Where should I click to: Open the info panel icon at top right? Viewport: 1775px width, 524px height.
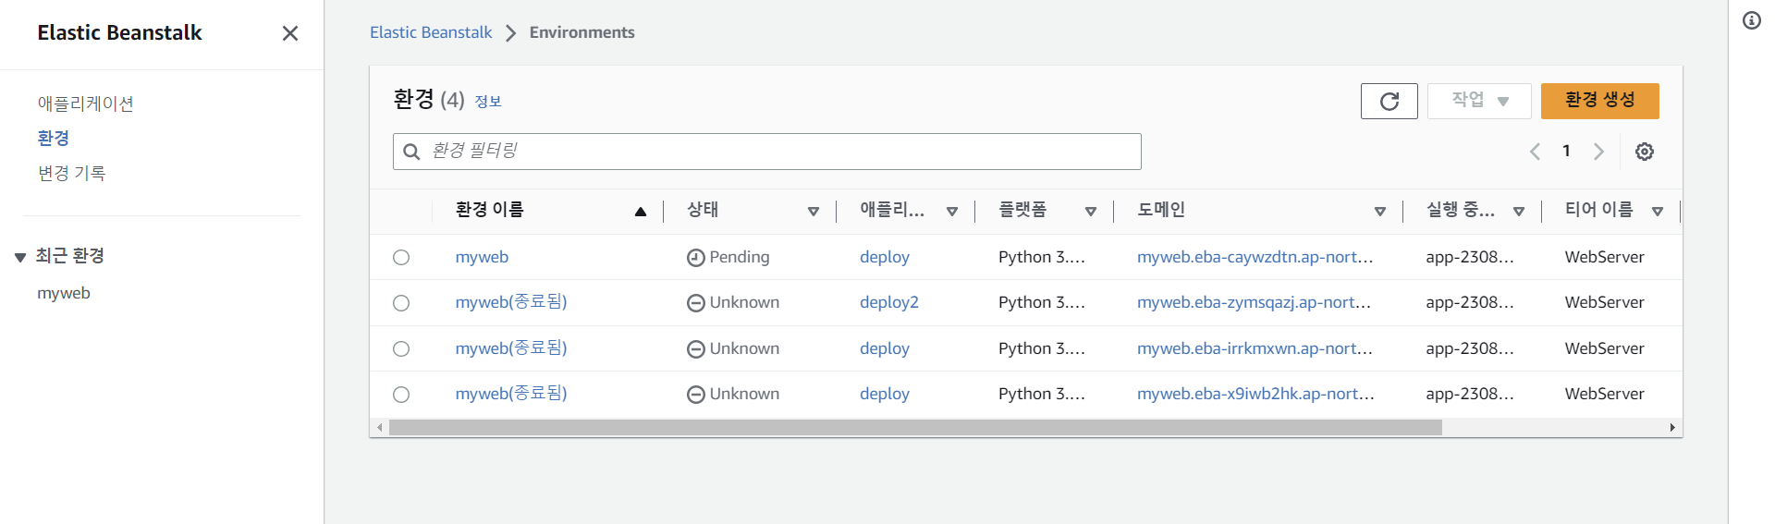coord(1751,20)
